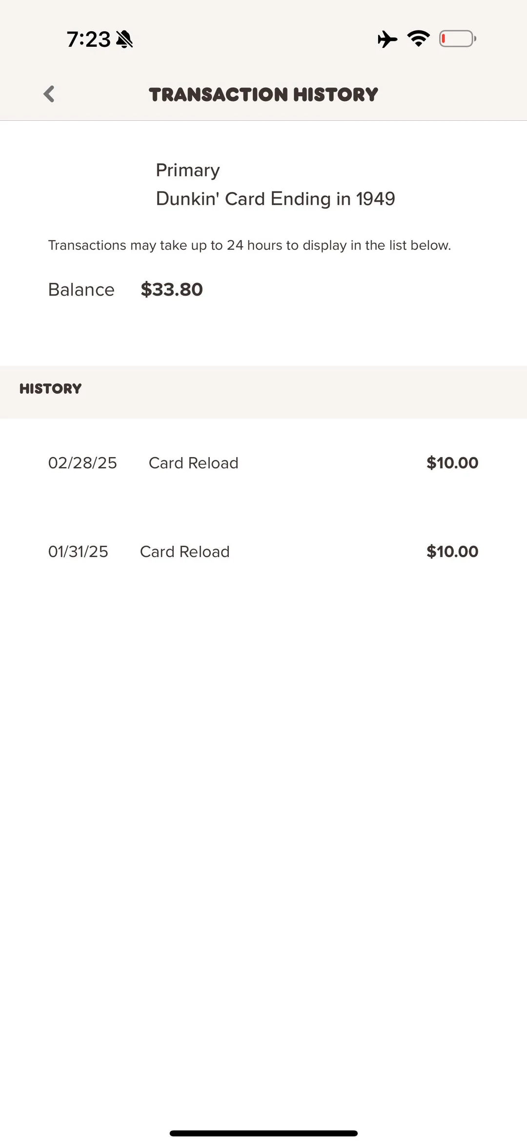Click the low battery indicator

457,39
